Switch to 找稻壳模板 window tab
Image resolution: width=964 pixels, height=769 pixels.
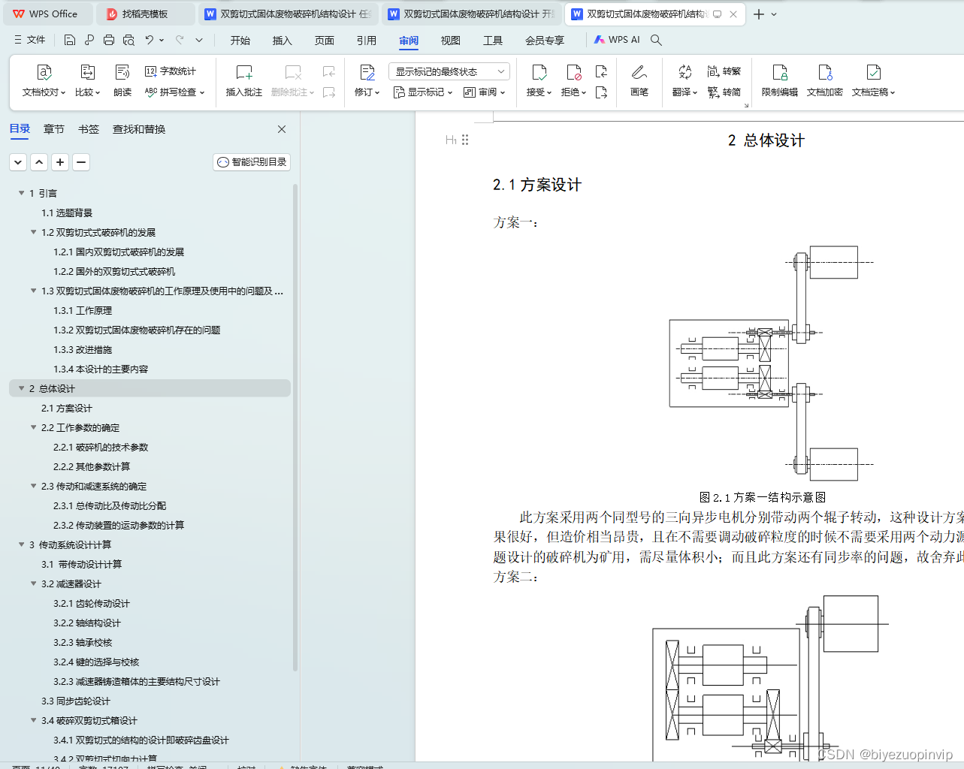coord(146,14)
